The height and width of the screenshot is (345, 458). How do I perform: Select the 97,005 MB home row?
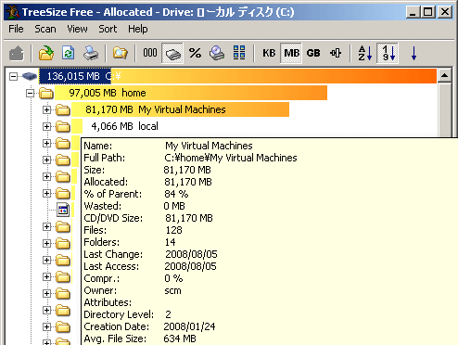pos(191,93)
